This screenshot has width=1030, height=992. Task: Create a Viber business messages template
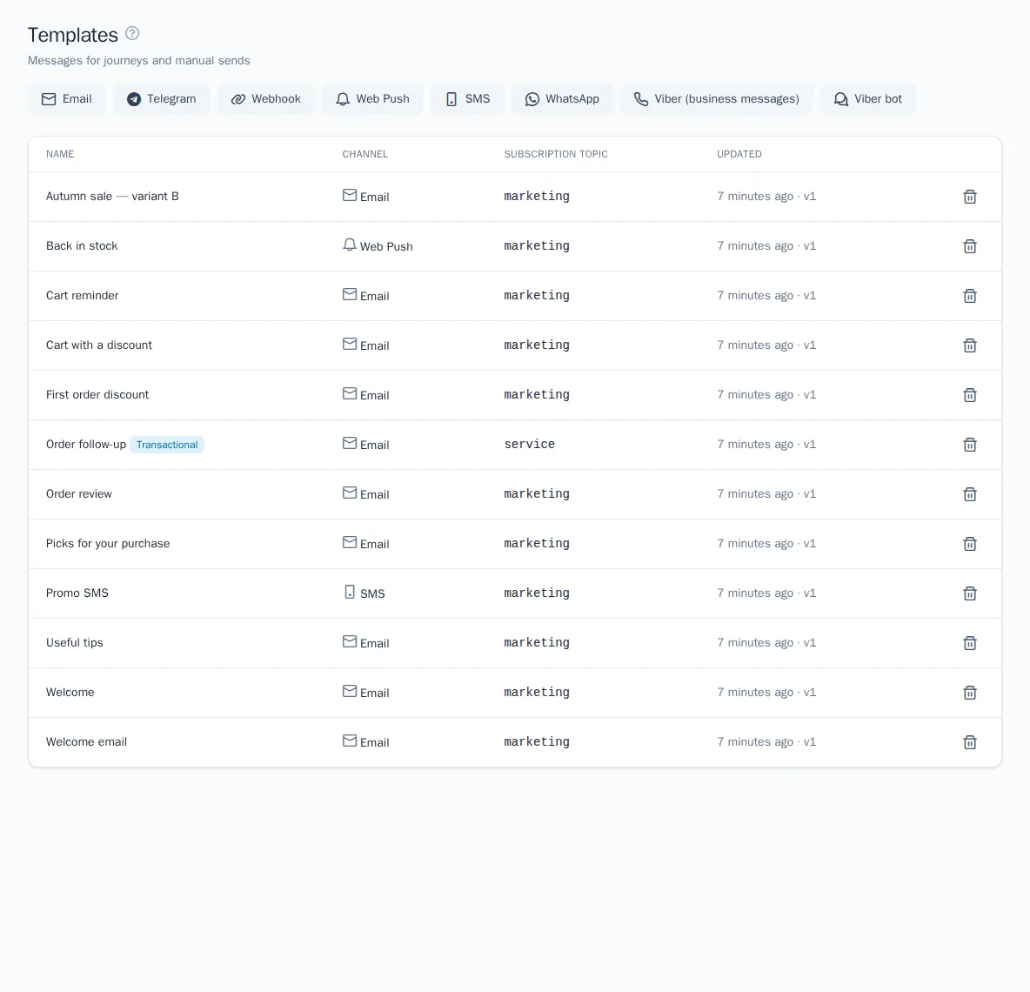click(717, 99)
